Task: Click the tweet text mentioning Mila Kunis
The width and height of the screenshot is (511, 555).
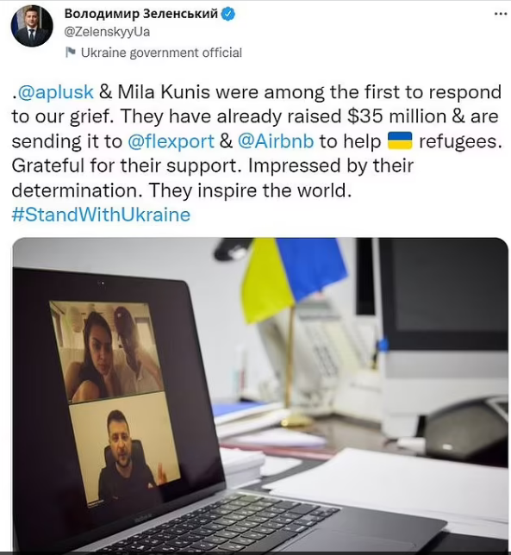Action: click(x=257, y=140)
